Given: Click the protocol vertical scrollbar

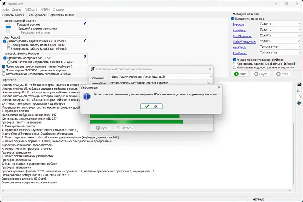Looking at the screenshot, I should [x=293, y=154].
